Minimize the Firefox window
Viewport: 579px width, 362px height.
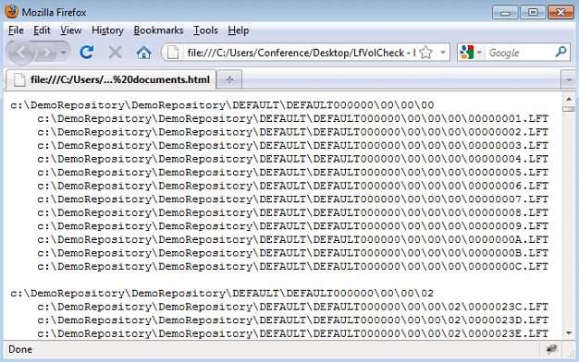coord(505,12)
